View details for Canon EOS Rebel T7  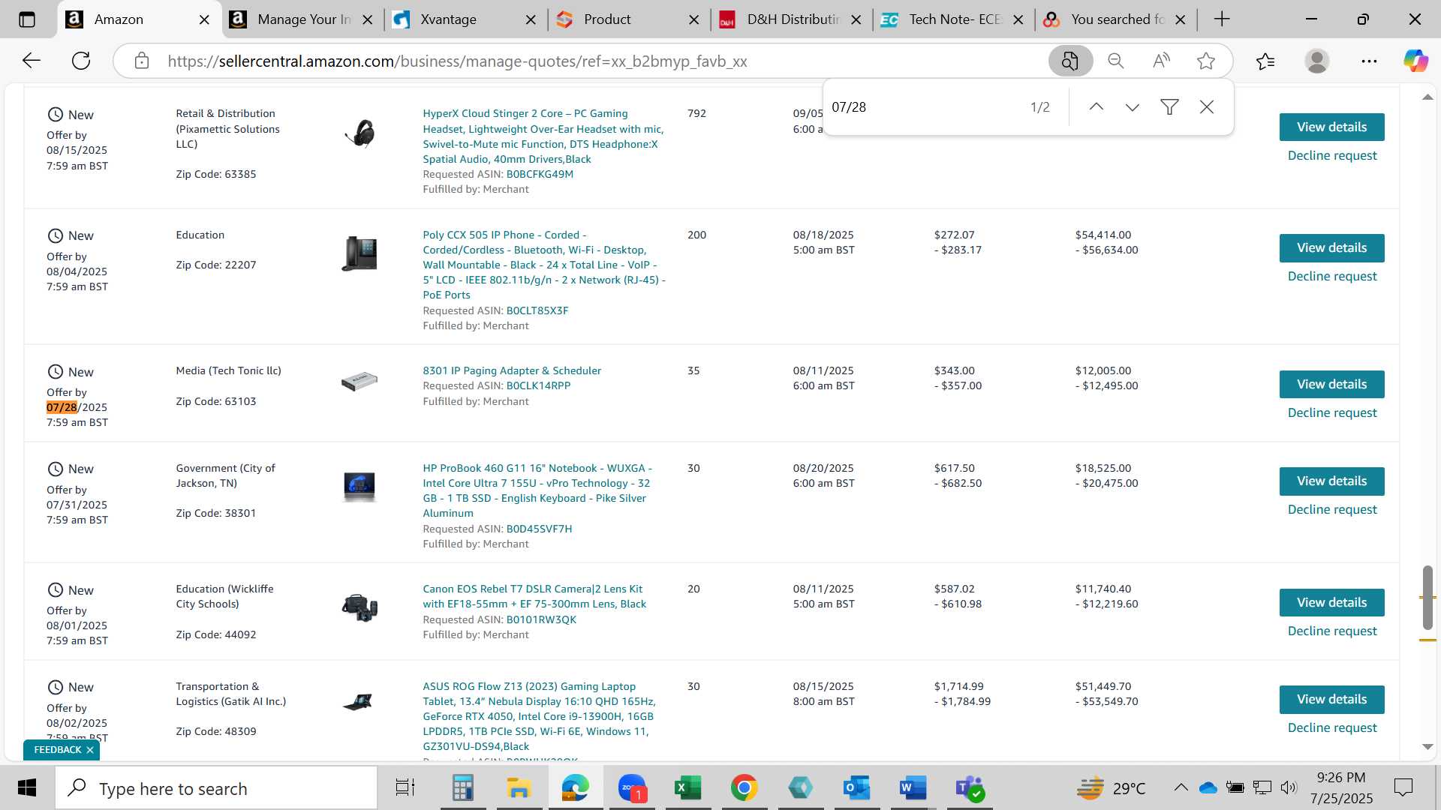(x=1331, y=602)
